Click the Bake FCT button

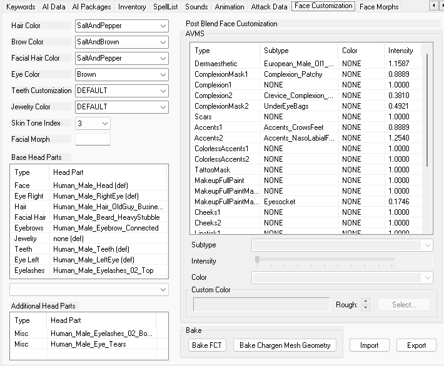208,345
